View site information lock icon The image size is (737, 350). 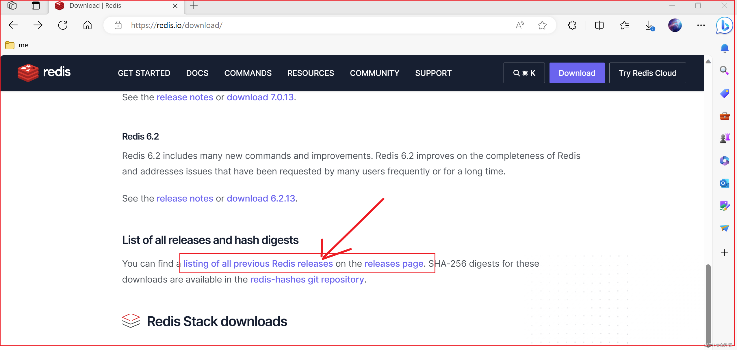point(118,25)
